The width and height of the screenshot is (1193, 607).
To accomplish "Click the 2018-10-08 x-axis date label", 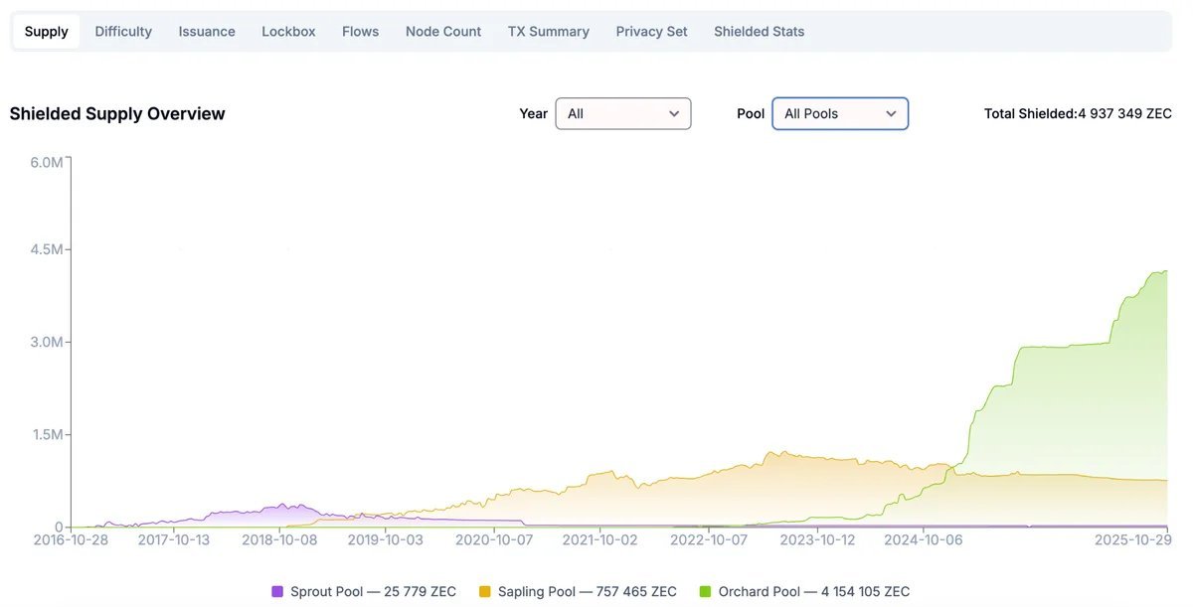I will pyautogui.click(x=279, y=539).
